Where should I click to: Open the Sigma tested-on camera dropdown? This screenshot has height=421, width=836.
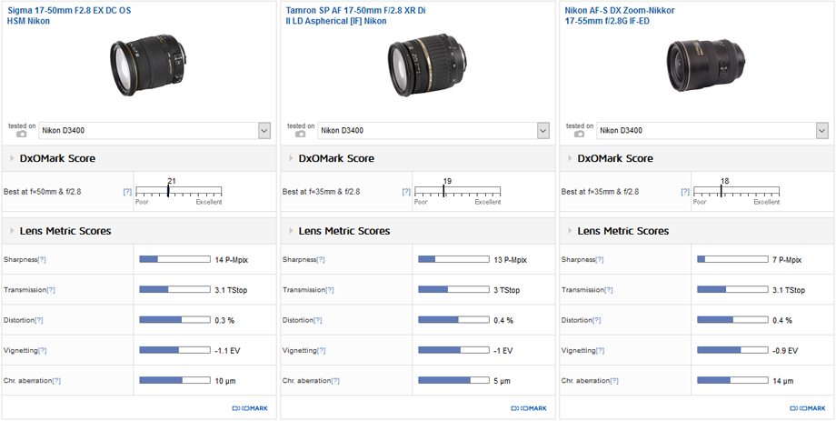[x=154, y=131]
